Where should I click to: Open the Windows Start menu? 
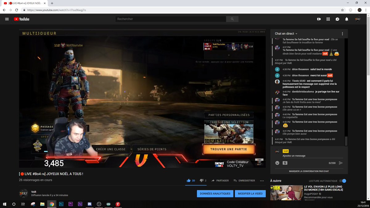(x=5, y=204)
